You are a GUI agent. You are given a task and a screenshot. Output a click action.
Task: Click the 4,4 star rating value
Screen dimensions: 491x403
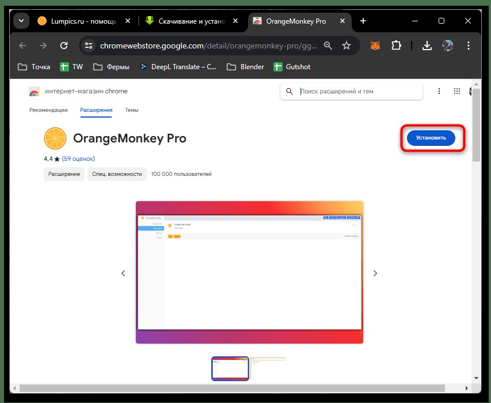click(52, 159)
